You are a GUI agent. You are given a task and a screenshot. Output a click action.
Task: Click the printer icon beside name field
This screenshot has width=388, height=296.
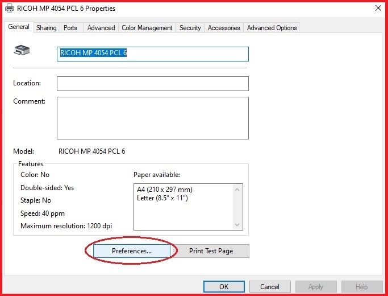[x=22, y=50]
